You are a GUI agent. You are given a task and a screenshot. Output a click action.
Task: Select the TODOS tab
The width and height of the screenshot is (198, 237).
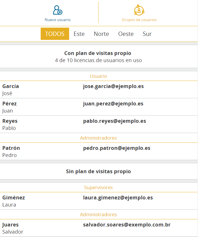tap(55, 34)
